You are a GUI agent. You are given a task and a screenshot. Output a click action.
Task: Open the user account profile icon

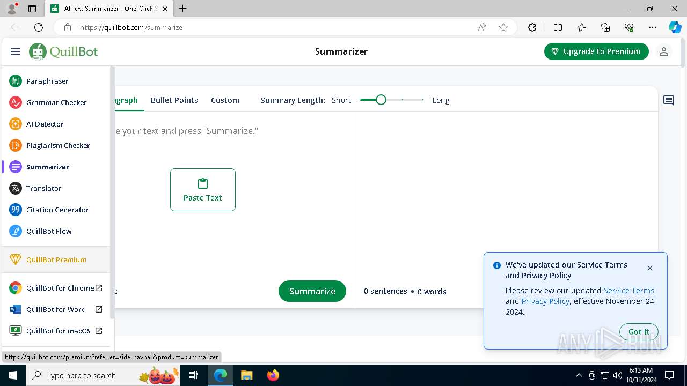(664, 51)
